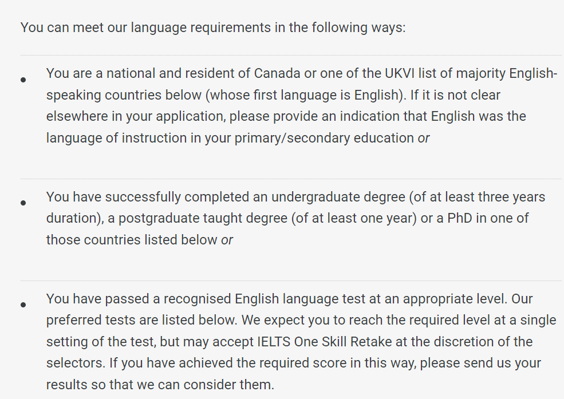Click the line ending 'can consider them.'
Screen dimensions: 564x399
[x=160, y=385]
